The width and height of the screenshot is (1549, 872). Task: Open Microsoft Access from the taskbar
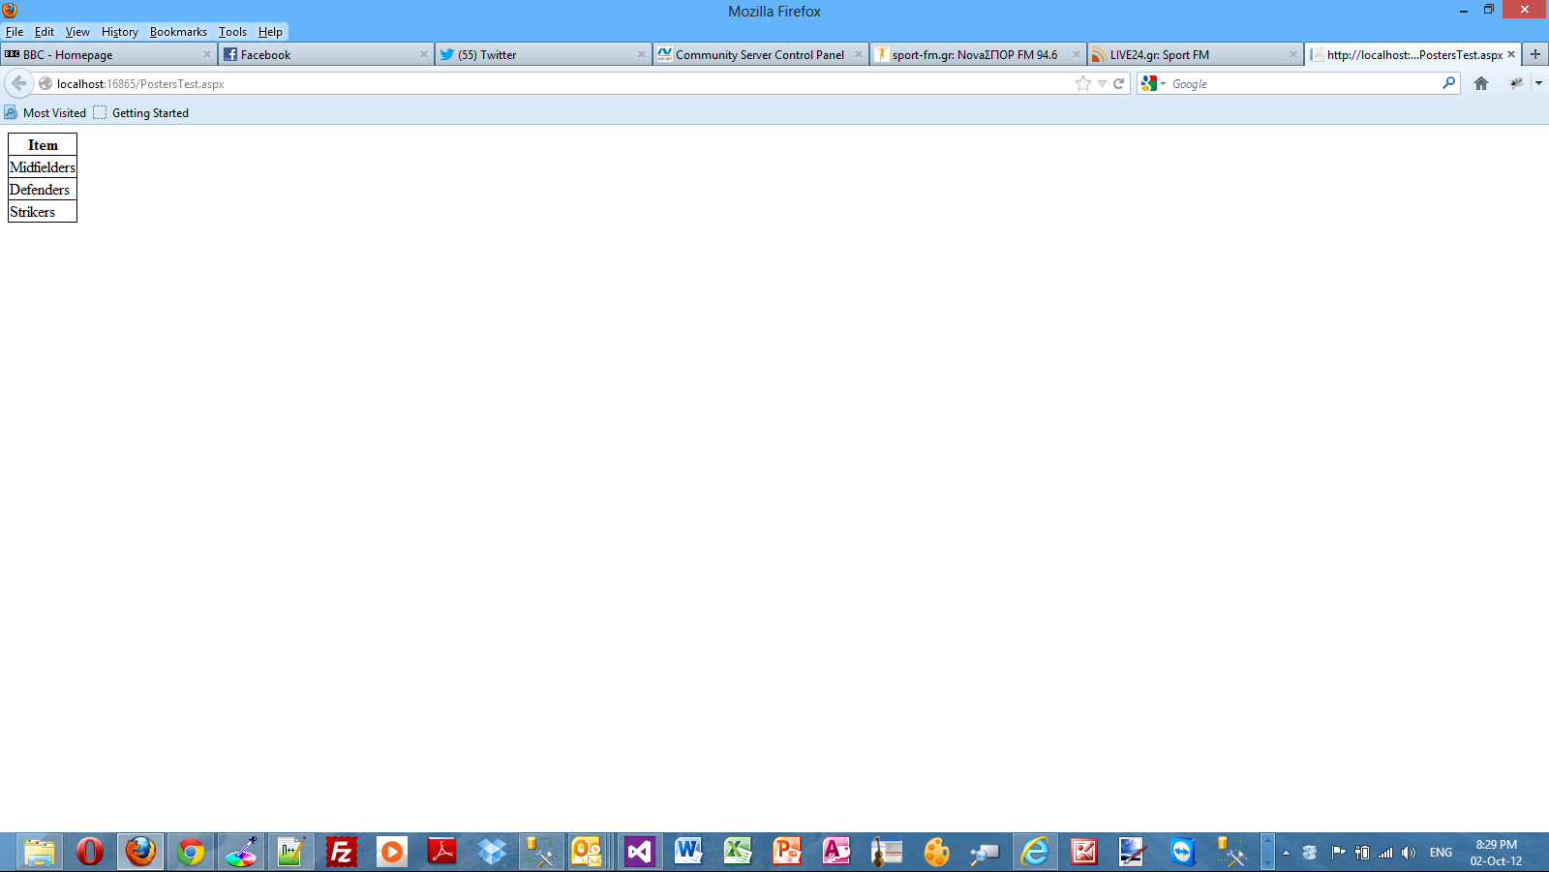[x=836, y=852]
